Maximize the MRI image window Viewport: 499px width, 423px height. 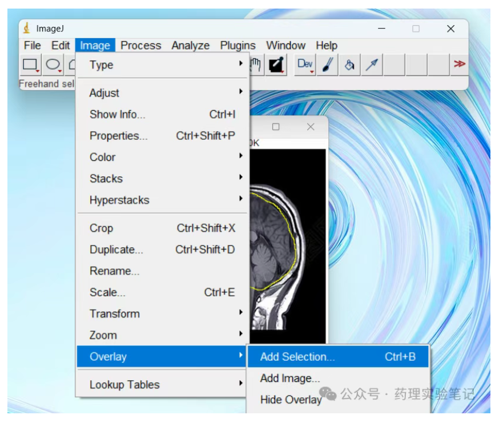(x=276, y=127)
